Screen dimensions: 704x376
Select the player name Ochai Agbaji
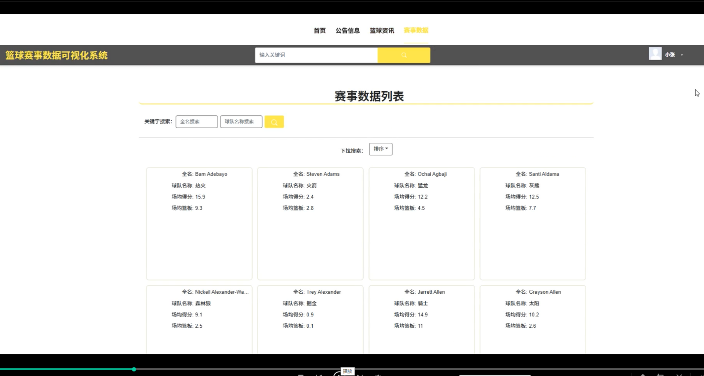click(x=432, y=174)
